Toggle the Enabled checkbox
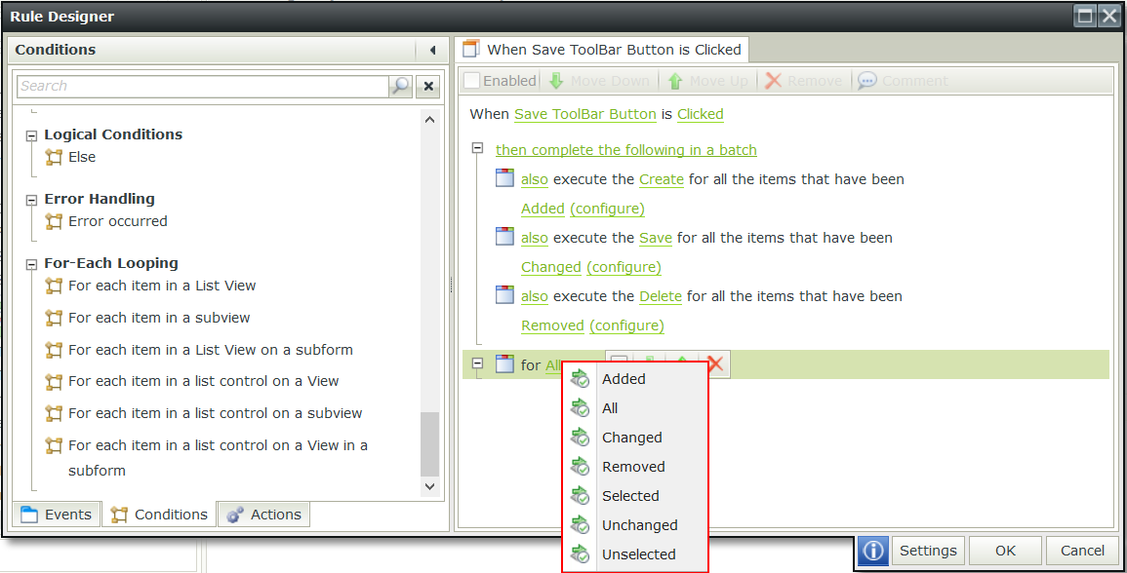 coord(472,81)
